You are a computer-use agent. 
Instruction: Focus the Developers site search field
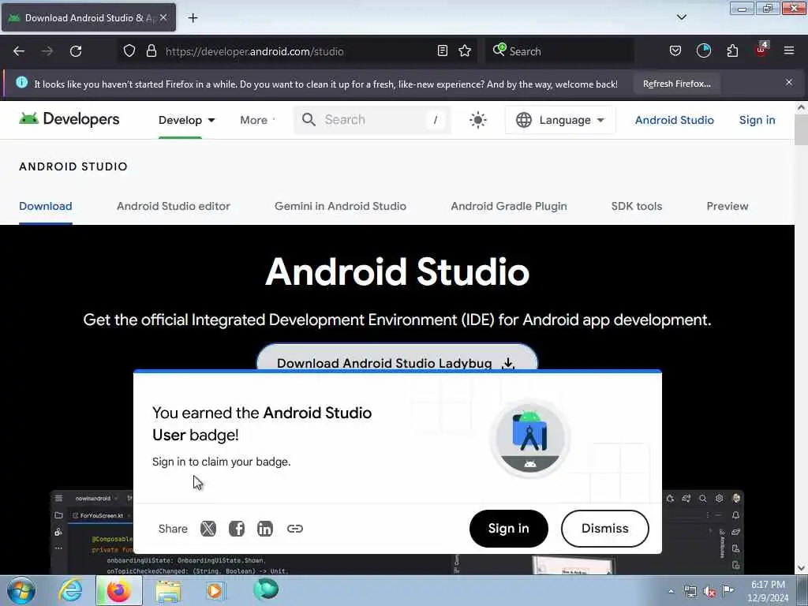click(372, 120)
